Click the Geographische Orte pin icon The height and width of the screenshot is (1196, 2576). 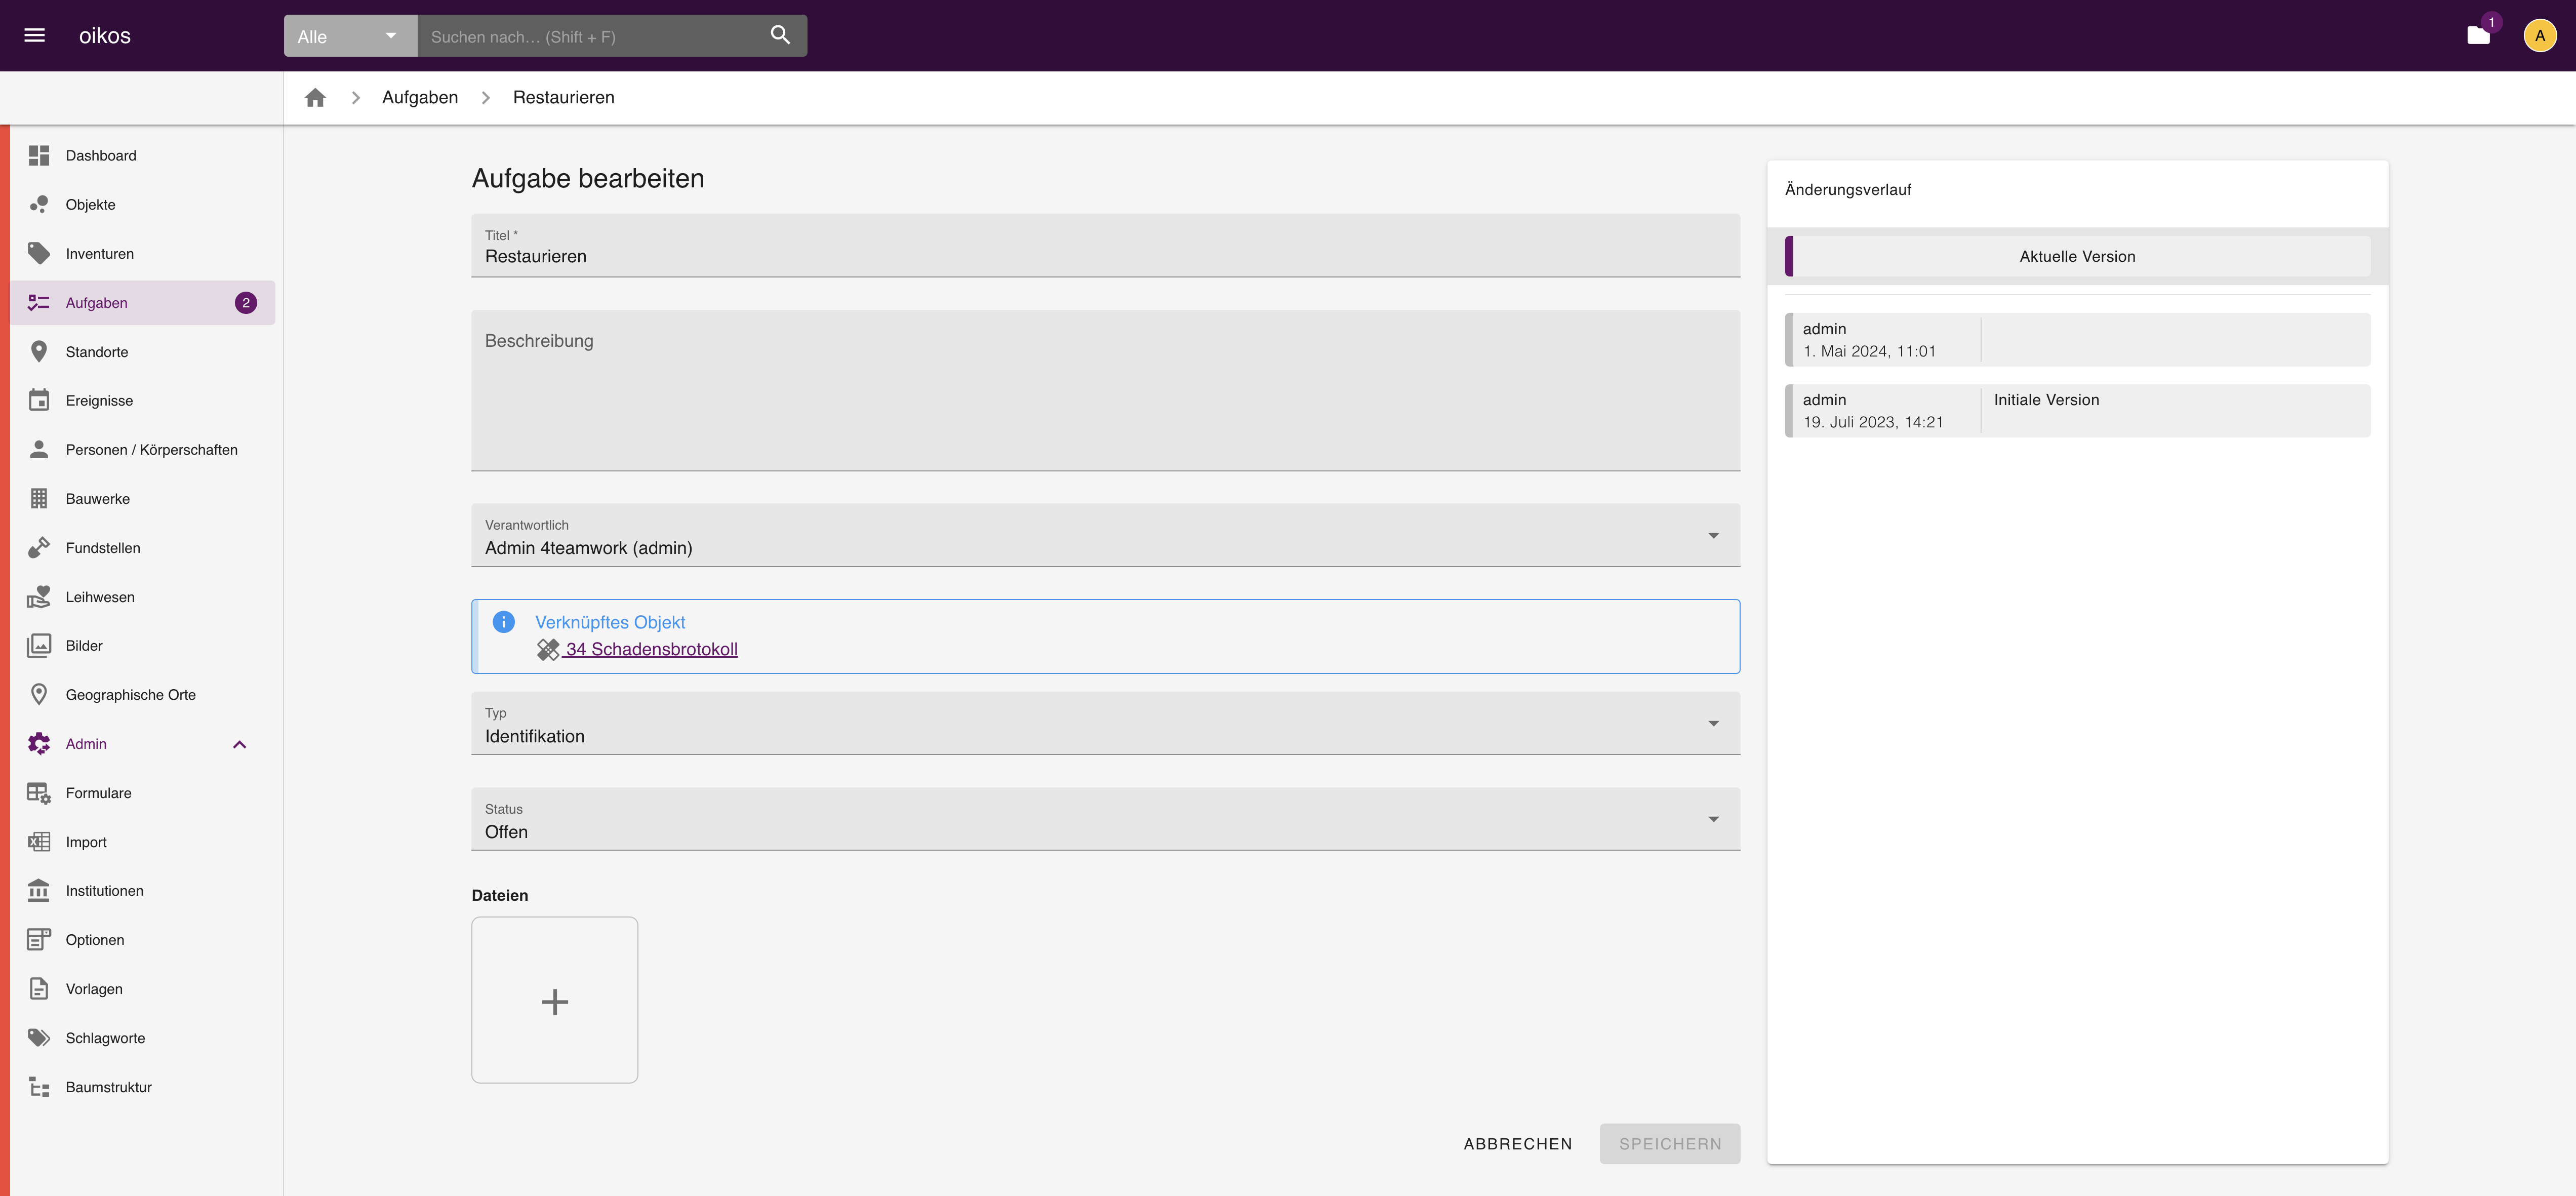point(39,695)
